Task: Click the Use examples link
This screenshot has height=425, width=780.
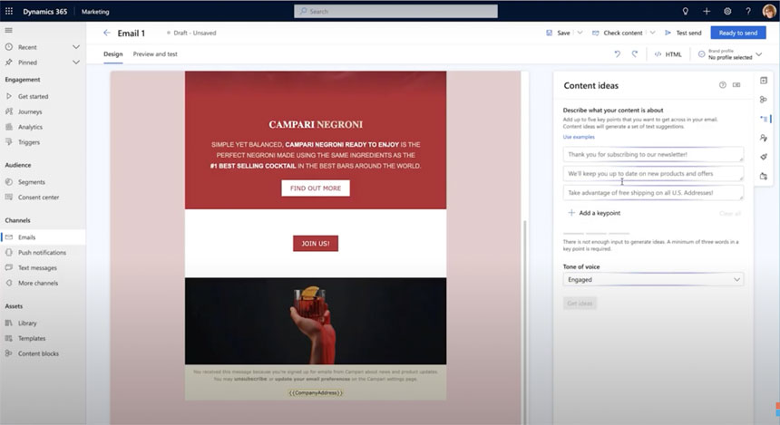Action: pos(579,136)
